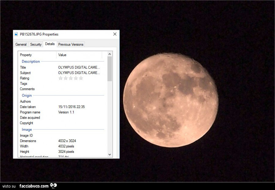Click the empty Tags value field

[x=79, y=84]
